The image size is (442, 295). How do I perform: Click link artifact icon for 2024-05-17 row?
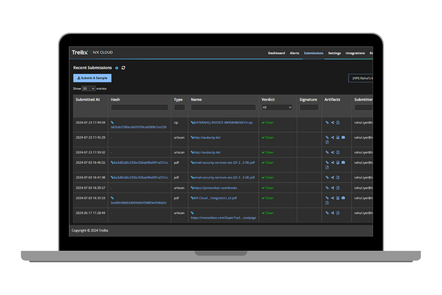point(327,213)
